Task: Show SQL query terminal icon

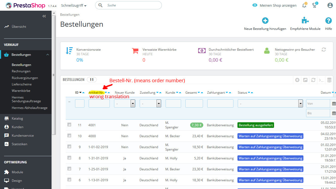Action: (x=321, y=80)
